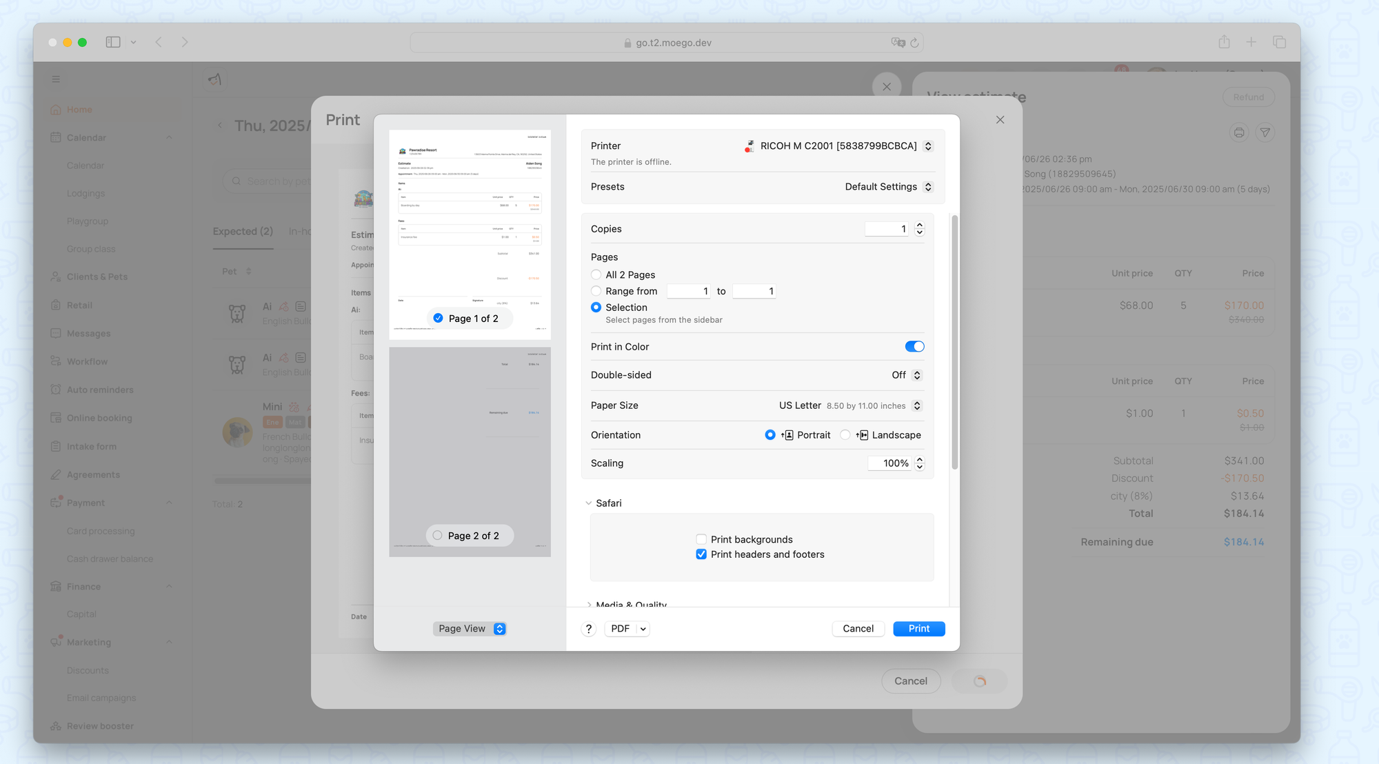The height and width of the screenshot is (764, 1379).
Task: Click the Safari back arrow
Action: [159, 42]
